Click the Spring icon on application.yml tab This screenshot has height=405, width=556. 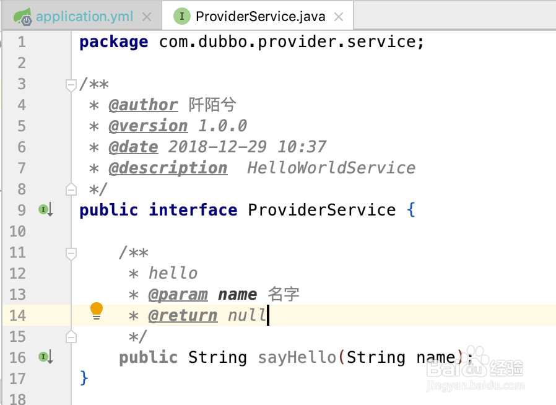[x=22, y=17]
